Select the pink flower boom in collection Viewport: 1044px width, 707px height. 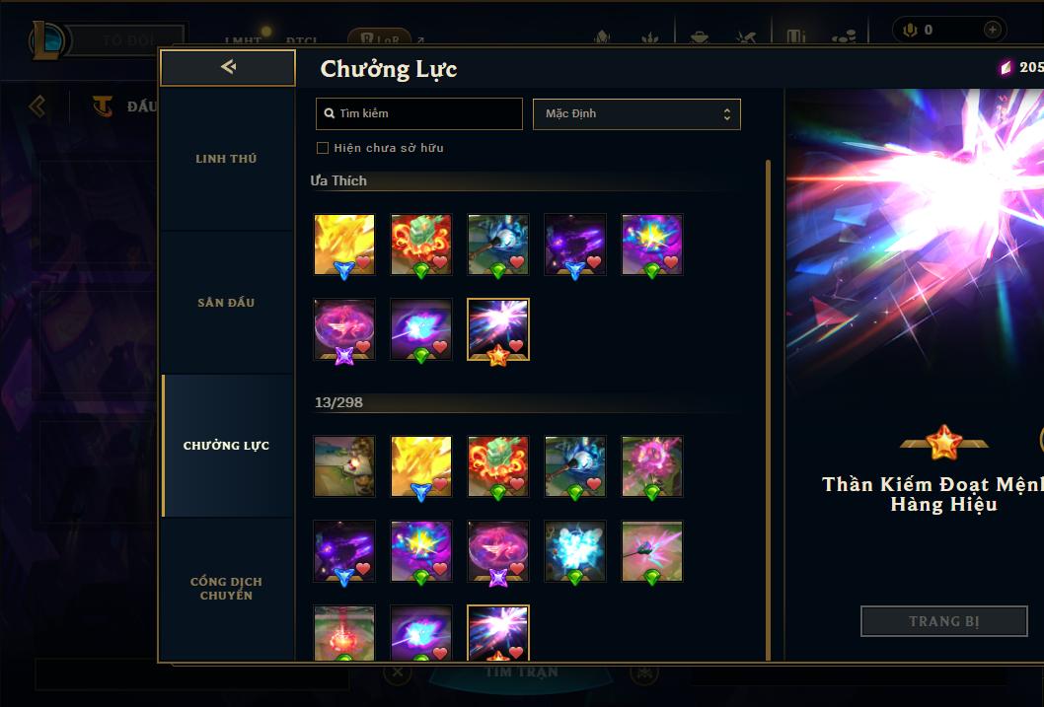coord(652,466)
